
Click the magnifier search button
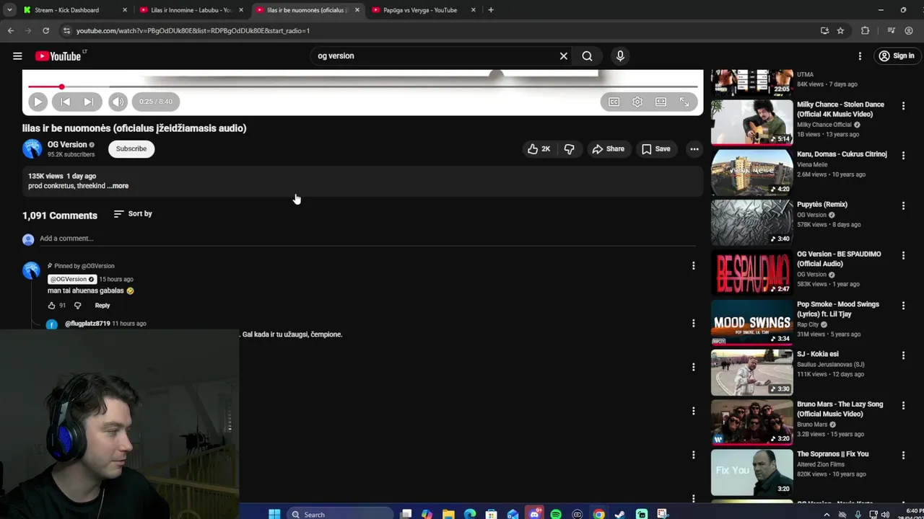tap(587, 56)
